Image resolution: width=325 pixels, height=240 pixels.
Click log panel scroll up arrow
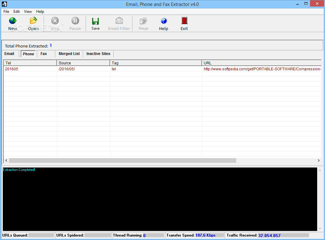[x=320, y=170]
